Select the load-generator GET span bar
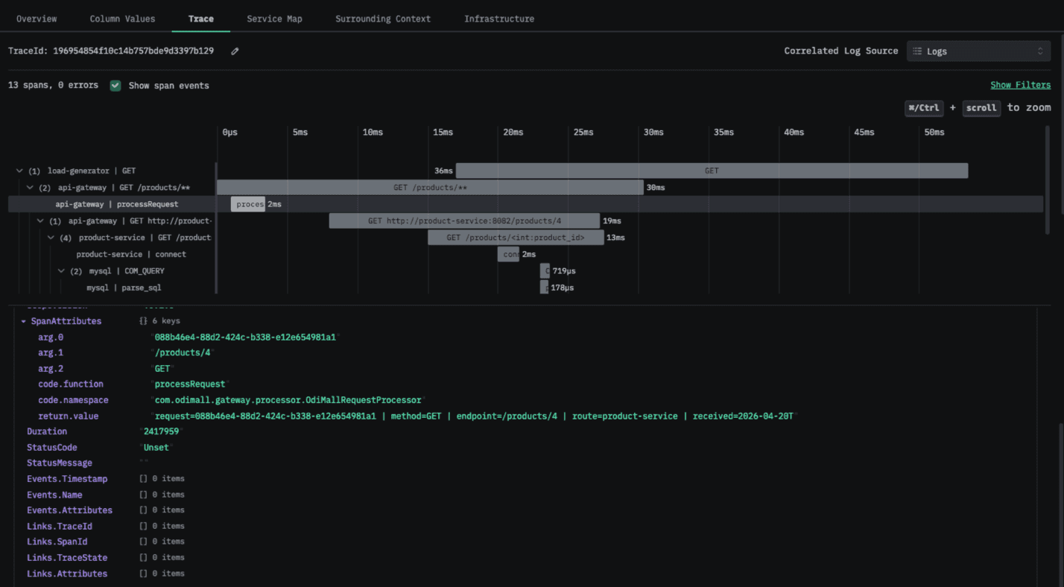This screenshot has width=1064, height=587. 712,171
